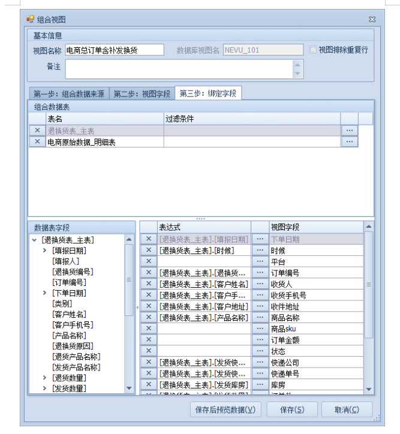The width and height of the screenshot is (400, 434).
Task: Click the 保存后预览数据 button
Action: click(221, 409)
